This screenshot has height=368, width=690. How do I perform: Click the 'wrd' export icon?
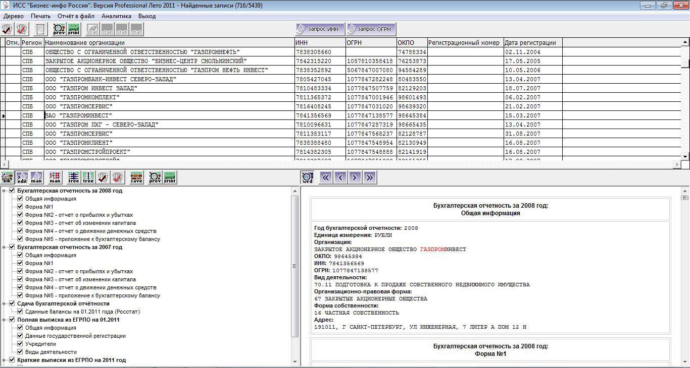pos(307,177)
